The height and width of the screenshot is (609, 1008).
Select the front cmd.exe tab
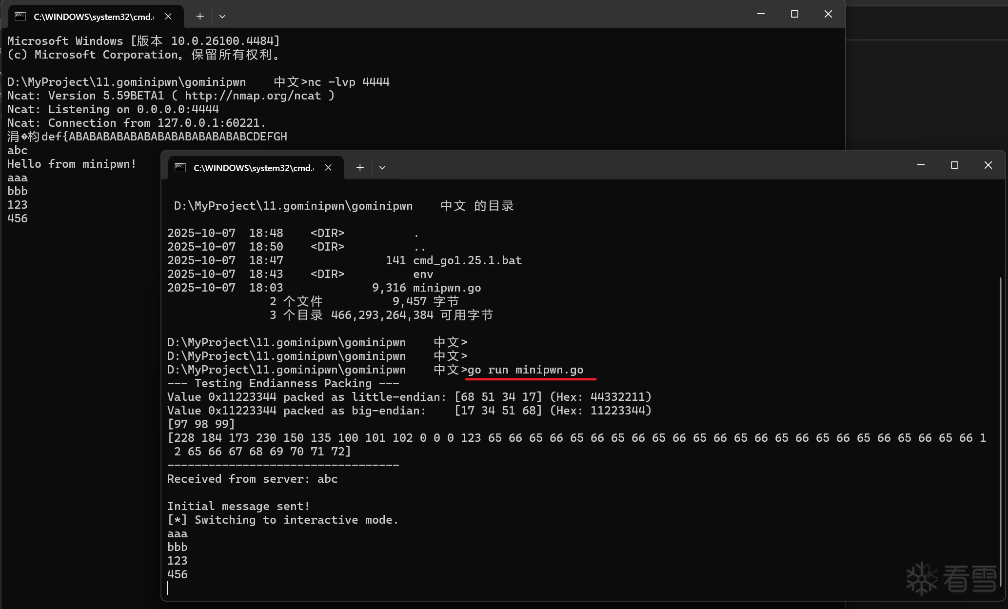pyautogui.click(x=254, y=168)
